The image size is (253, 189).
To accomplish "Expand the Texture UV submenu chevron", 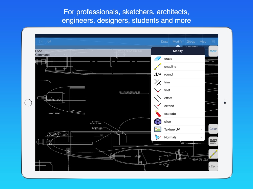I will [201, 129].
